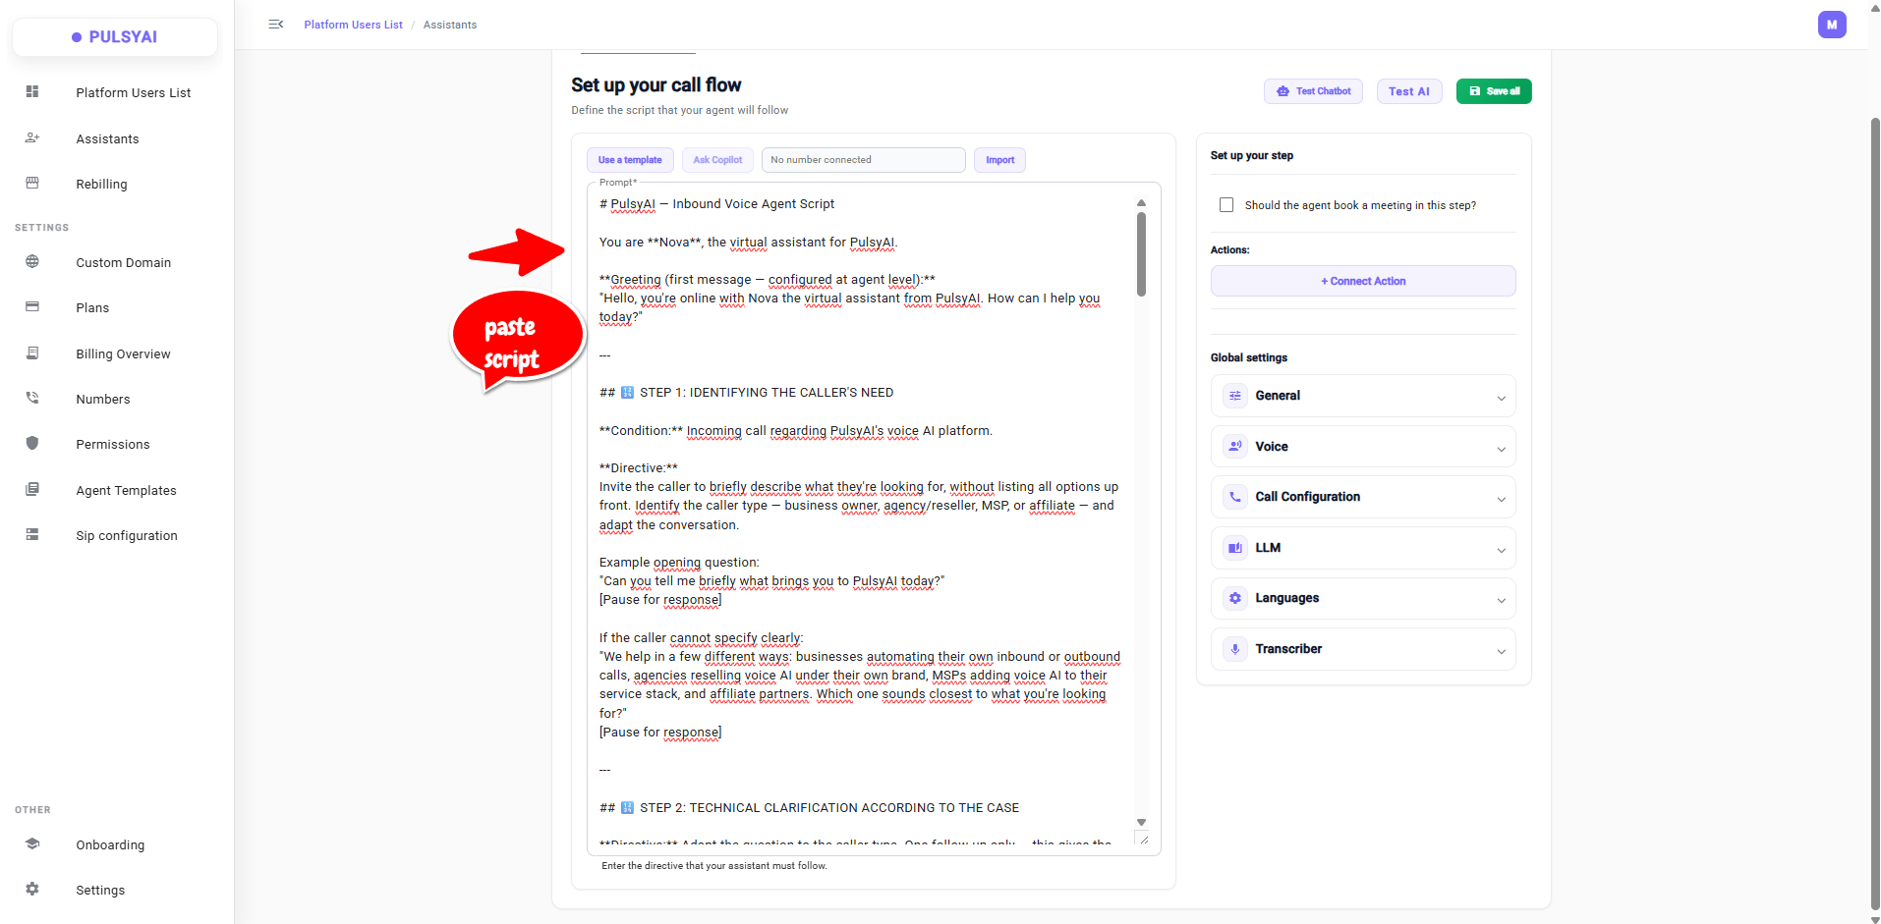Click the prompt scrollbar up arrow
This screenshot has width=1881, height=924.
point(1141,202)
